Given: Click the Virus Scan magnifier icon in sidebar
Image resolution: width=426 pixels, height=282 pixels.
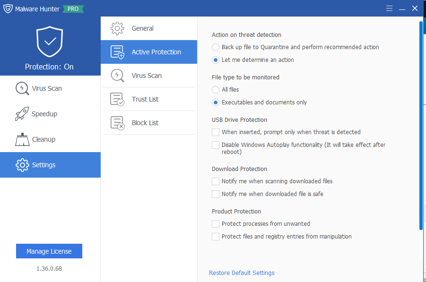Looking at the screenshot, I should [x=22, y=88].
